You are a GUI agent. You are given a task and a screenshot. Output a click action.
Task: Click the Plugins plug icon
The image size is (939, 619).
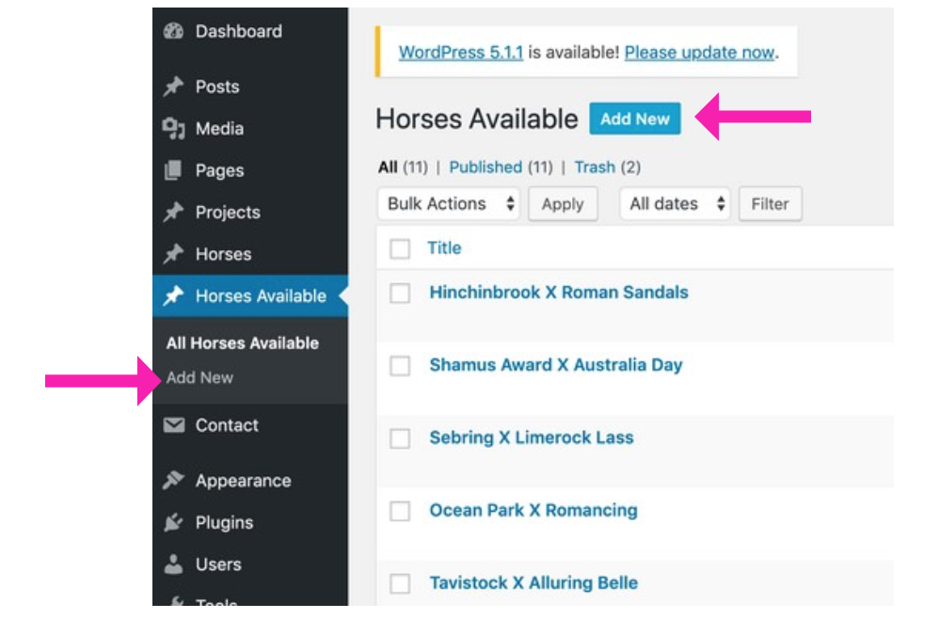coord(173,522)
